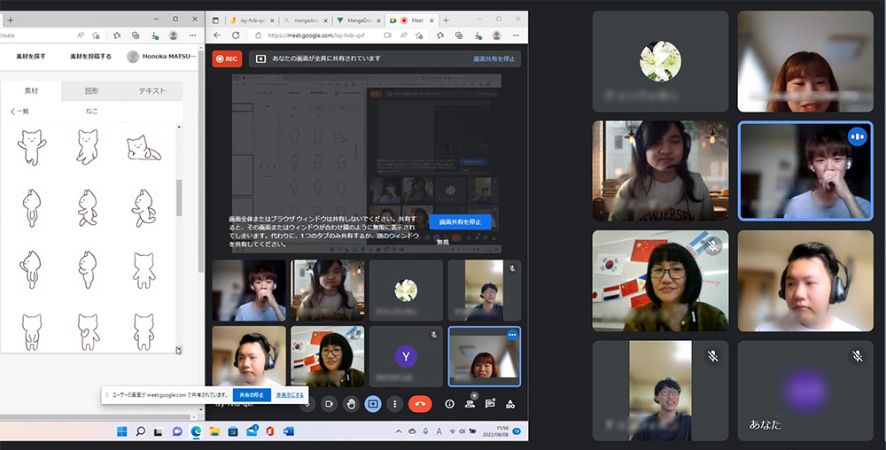Viewport: 886px width, 450px height.
Task: Toggle the present screen button in Meet
Action: (373, 404)
